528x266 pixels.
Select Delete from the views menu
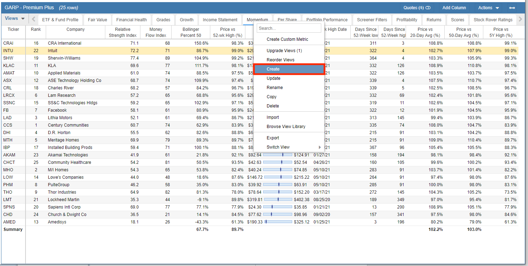289,106
